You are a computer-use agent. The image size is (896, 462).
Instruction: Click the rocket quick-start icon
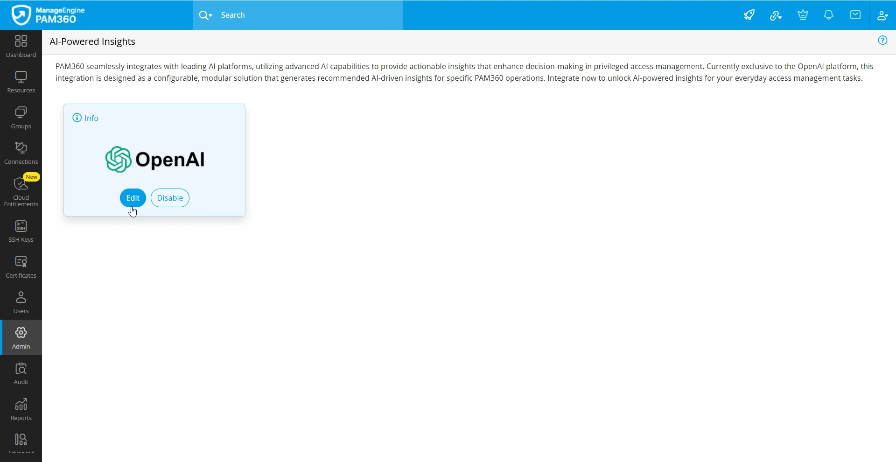(749, 15)
